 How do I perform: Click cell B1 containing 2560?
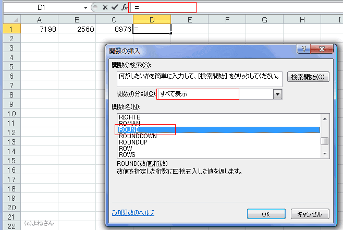pos(77,29)
